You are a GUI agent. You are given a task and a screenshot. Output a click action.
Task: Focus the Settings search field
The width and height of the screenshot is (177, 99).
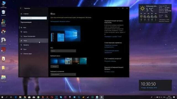pos(34,18)
